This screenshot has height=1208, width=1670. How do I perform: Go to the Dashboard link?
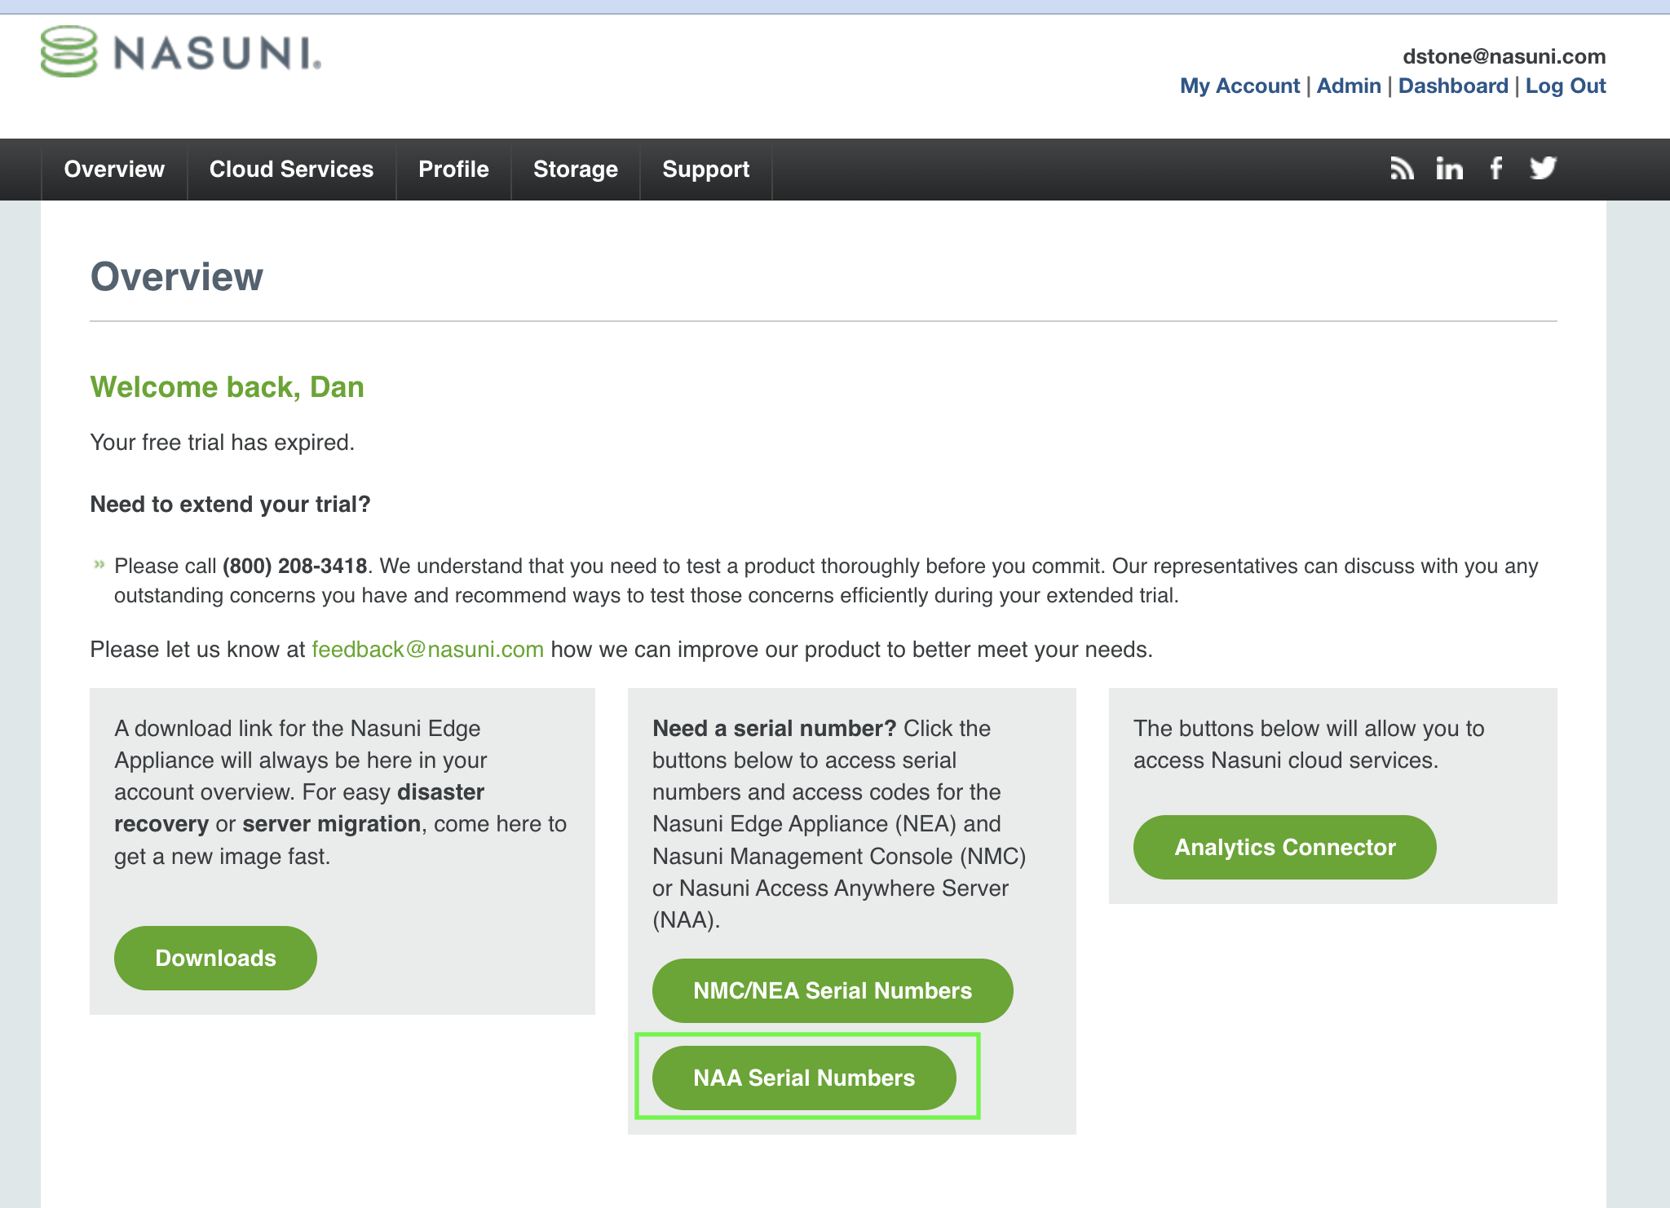point(1453,86)
